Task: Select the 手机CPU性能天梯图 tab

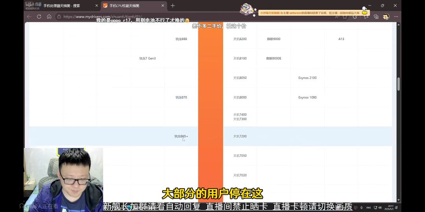Action: coord(133,5)
